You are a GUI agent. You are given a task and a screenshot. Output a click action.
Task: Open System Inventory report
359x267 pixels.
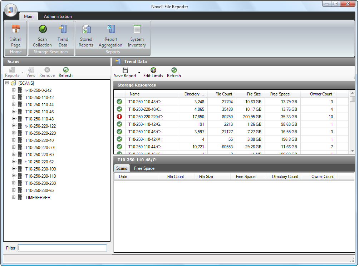pos(137,30)
